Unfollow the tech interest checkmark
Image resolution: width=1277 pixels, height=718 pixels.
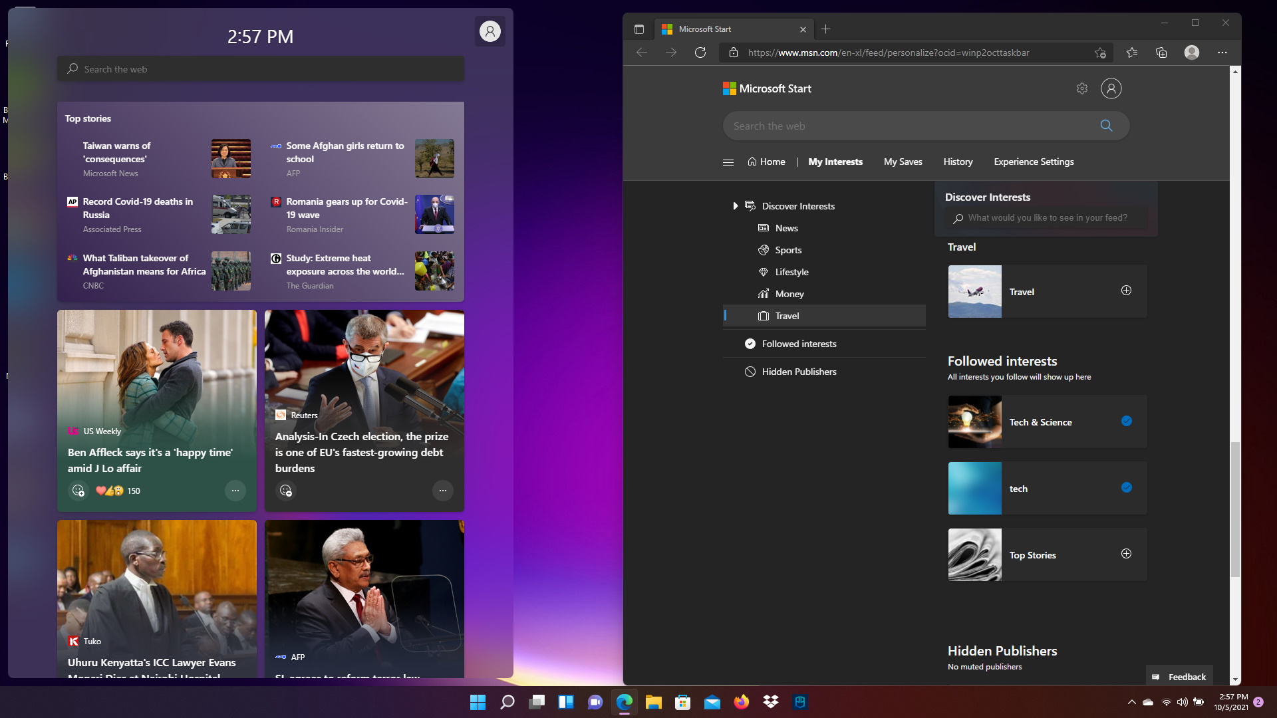(1127, 487)
